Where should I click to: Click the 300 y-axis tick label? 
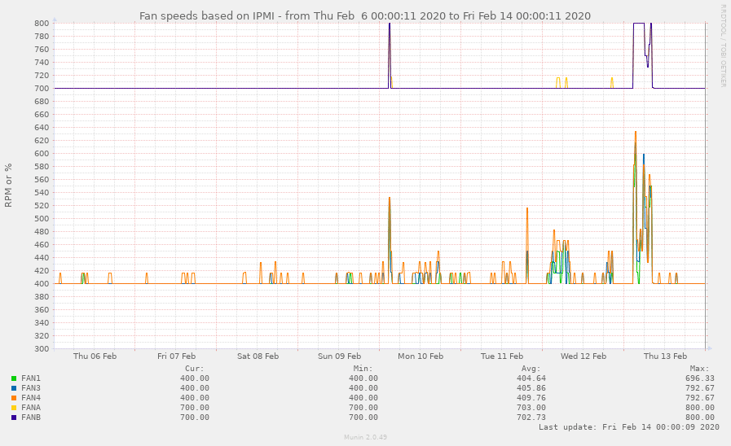point(42,349)
